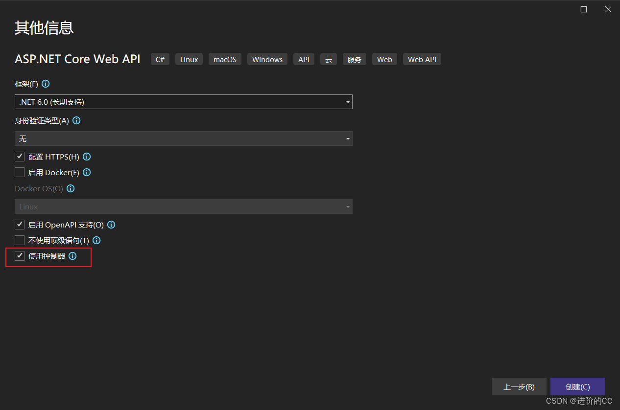Toggle the 使用控制器 checkbox

(x=20, y=255)
